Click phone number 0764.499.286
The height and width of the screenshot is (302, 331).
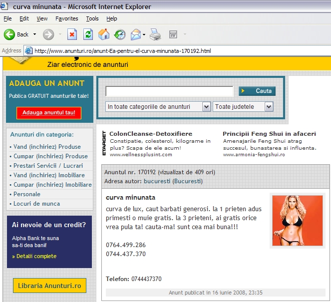tap(126, 245)
